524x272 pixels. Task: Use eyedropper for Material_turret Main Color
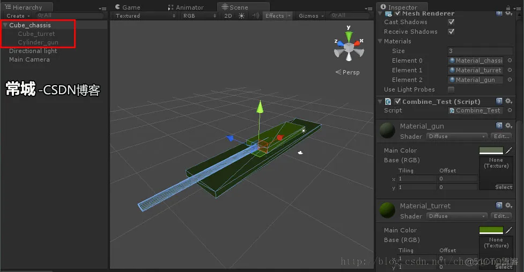click(508, 230)
